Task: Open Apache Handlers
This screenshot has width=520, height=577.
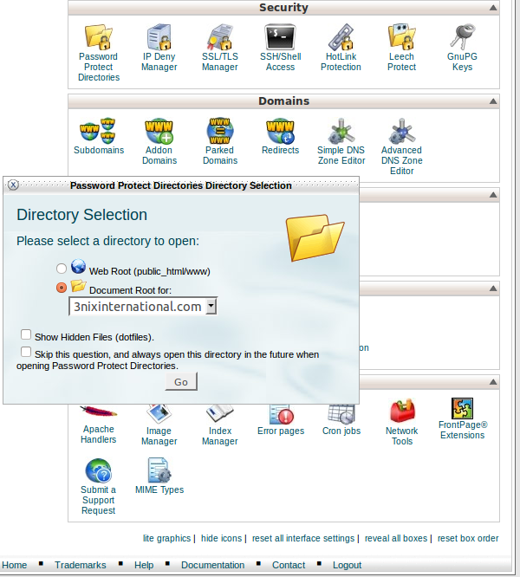Action: [x=98, y=425]
